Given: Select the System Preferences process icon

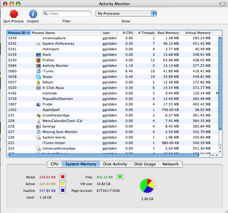Looking at the screenshot, I should tap(38, 44).
